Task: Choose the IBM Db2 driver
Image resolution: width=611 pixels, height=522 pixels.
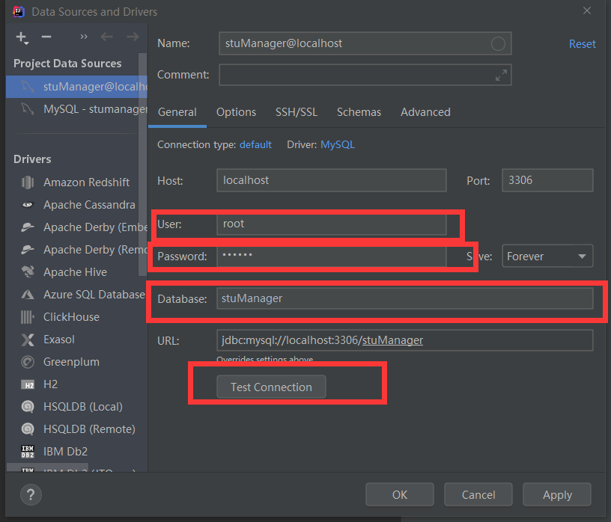Action: coord(77,452)
